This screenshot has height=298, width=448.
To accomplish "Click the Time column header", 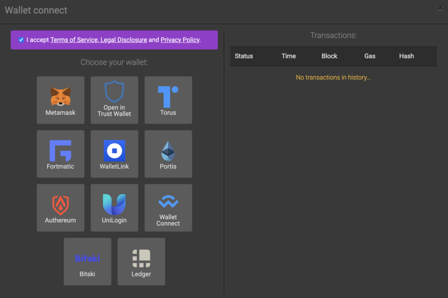I will point(289,56).
